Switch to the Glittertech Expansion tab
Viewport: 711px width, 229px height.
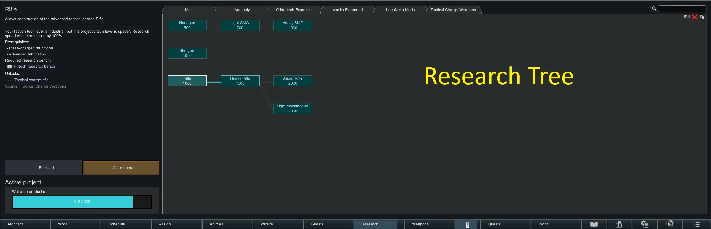pyautogui.click(x=295, y=10)
